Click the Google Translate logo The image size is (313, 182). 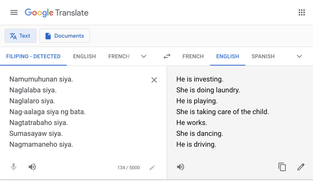(57, 13)
